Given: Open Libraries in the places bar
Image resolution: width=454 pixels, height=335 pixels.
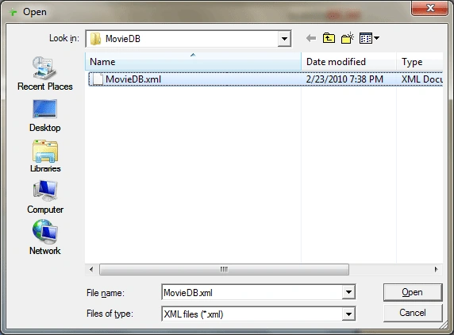Looking at the screenshot, I should [45, 156].
